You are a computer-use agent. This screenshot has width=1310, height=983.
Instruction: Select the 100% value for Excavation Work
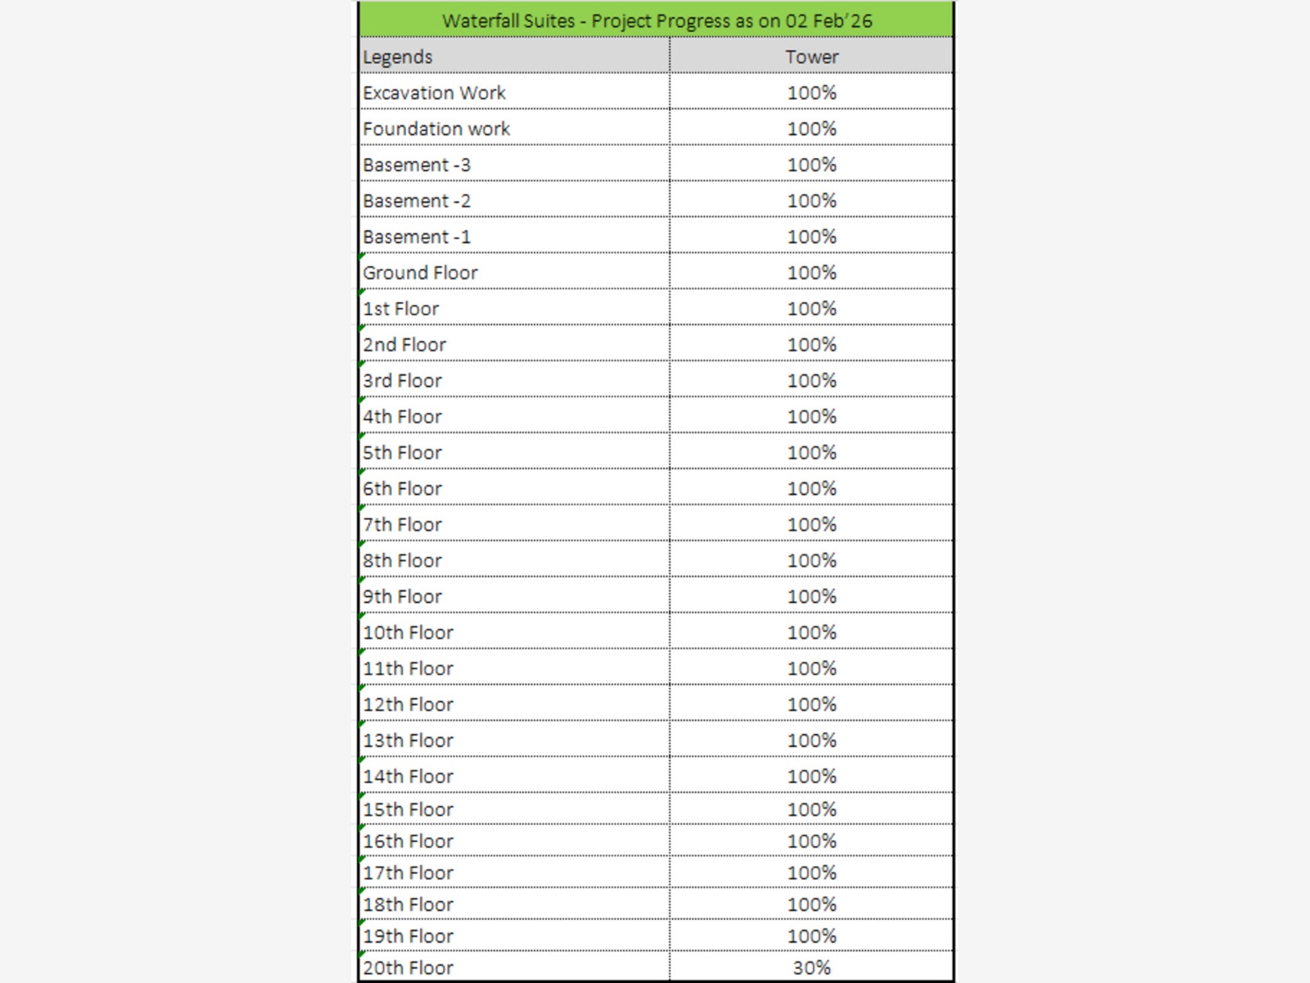811,93
